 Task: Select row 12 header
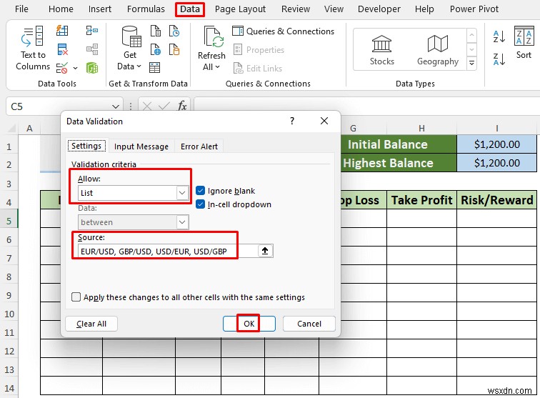click(9, 351)
